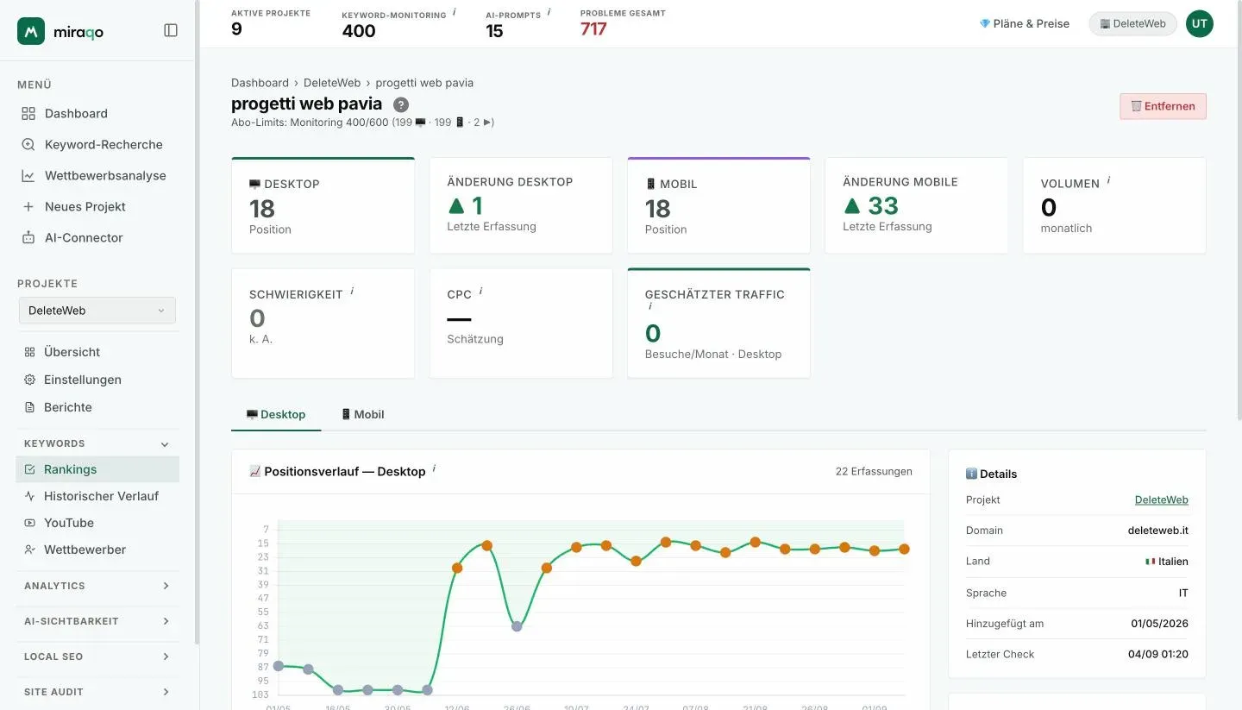
Task: Click the Einstellungen gear icon
Action: tap(29, 380)
